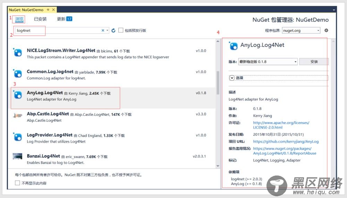Pin the NuGet: NuGetDemo tab

(48, 10)
